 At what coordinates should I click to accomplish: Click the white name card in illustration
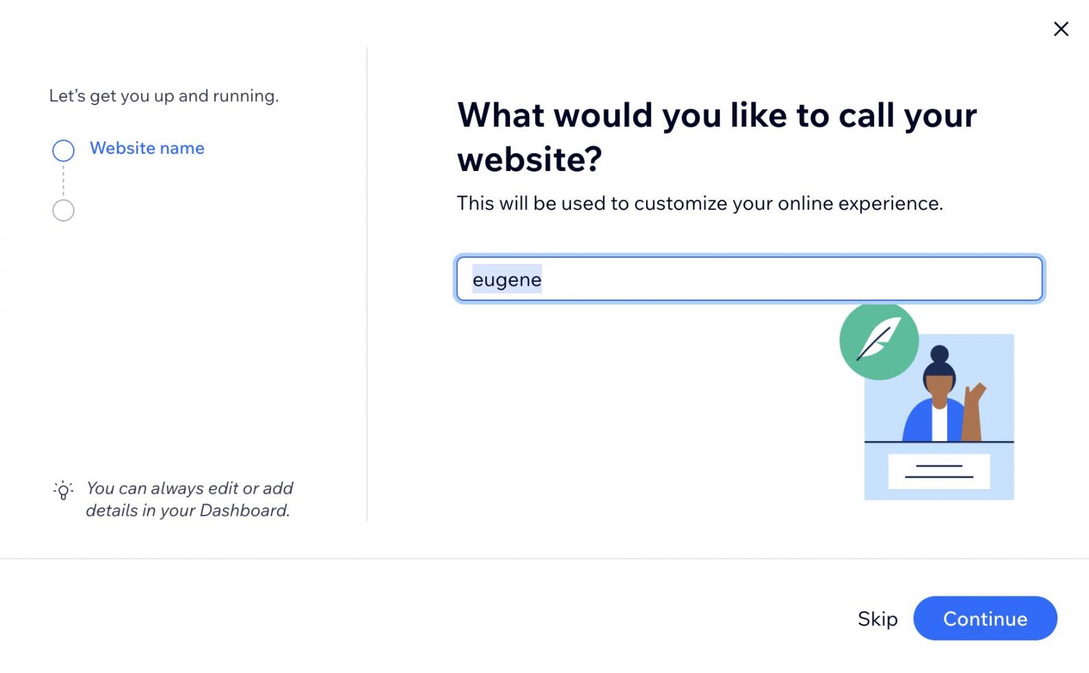[938, 471]
